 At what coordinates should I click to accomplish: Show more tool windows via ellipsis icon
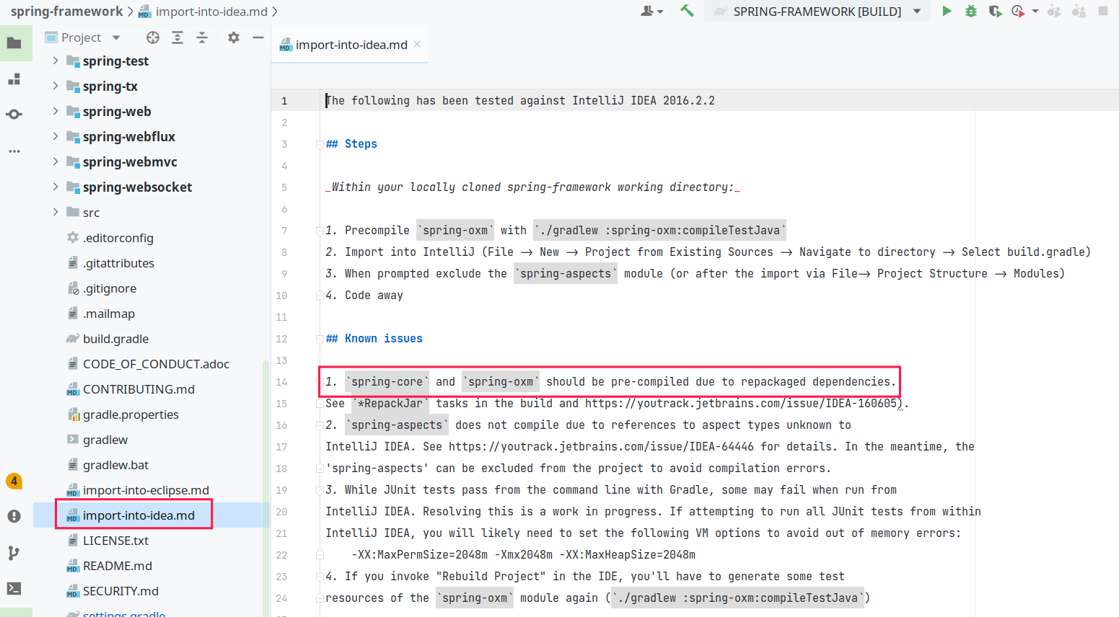click(x=14, y=151)
